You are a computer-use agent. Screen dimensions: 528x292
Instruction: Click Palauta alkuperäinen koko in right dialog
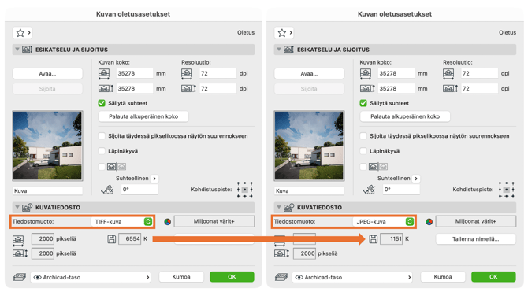[405, 116]
